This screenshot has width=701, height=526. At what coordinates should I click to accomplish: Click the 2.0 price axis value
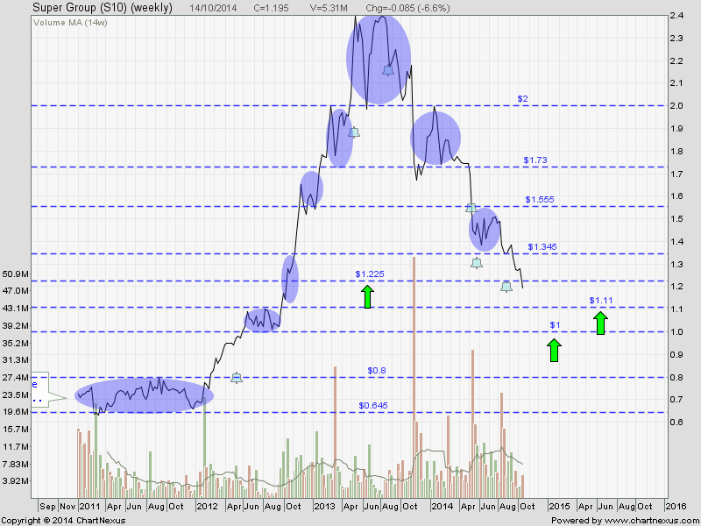coord(676,106)
